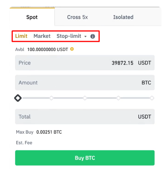Open the Cross 5x tab
Image resolution: width=167 pixels, height=172 pixels.
[77, 17]
